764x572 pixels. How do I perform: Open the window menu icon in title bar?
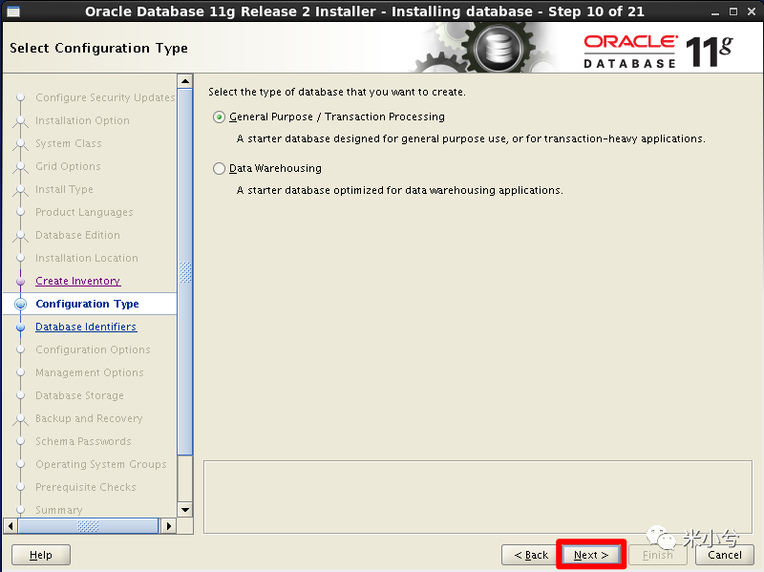tap(13, 11)
